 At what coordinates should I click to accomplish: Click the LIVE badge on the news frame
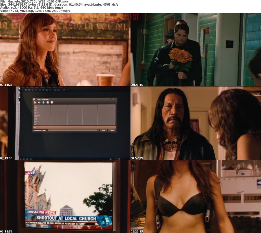point(31,173)
